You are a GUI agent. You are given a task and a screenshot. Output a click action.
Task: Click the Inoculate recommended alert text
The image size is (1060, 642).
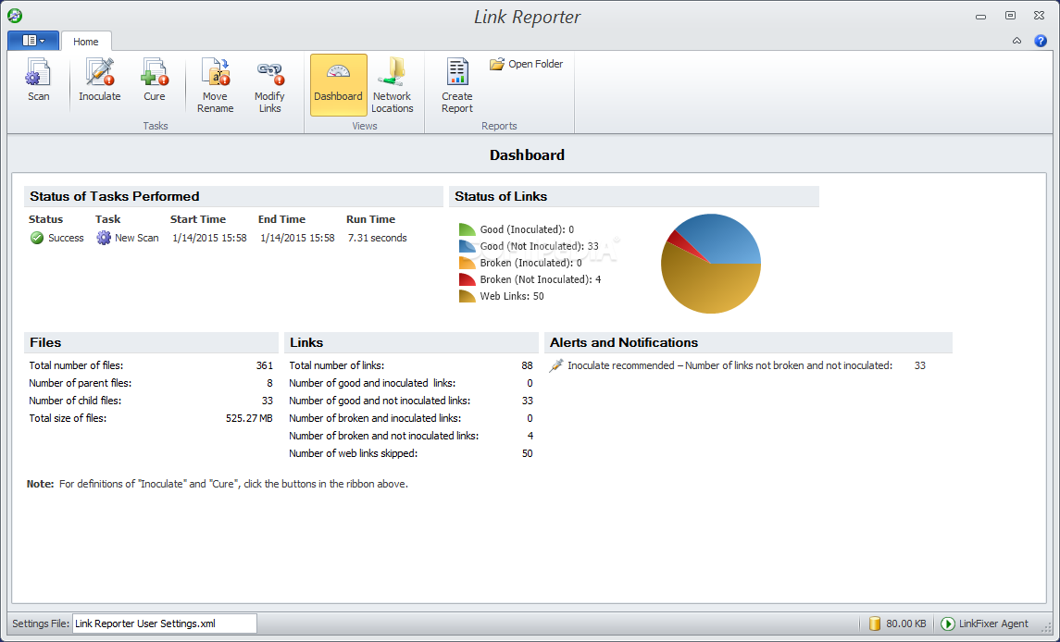click(730, 365)
